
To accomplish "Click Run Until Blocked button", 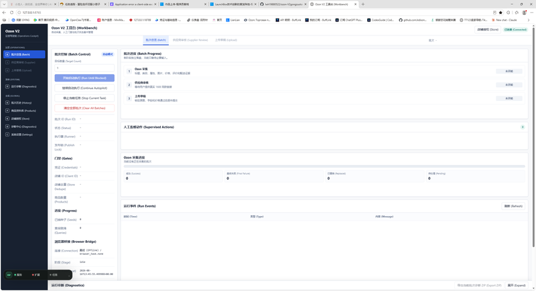I will (x=84, y=78).
